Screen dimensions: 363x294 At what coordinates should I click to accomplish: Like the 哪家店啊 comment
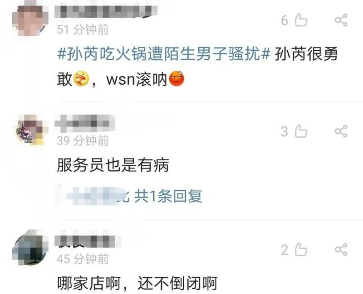click(x=301, y=250)
